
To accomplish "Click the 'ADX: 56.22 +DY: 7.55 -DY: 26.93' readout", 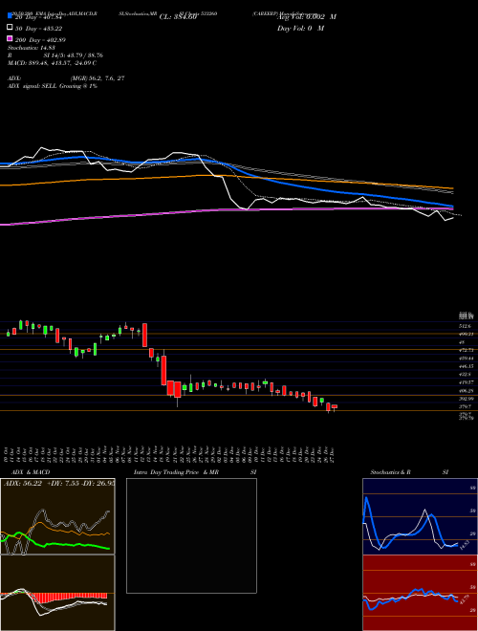I will 58,484.
